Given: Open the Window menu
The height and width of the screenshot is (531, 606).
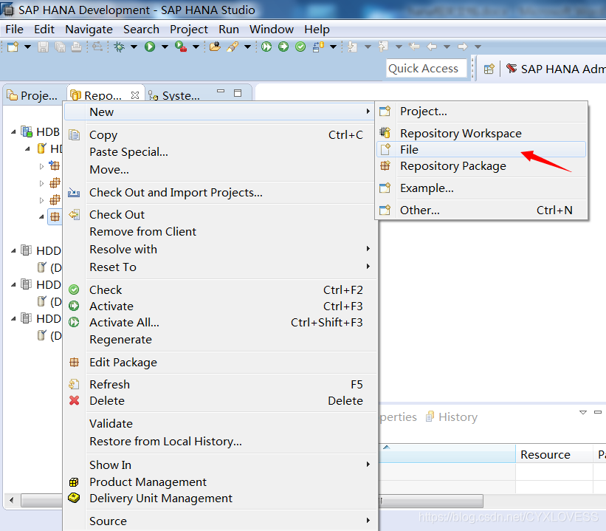Looking at the screenshot, I should tap(272, 30).
